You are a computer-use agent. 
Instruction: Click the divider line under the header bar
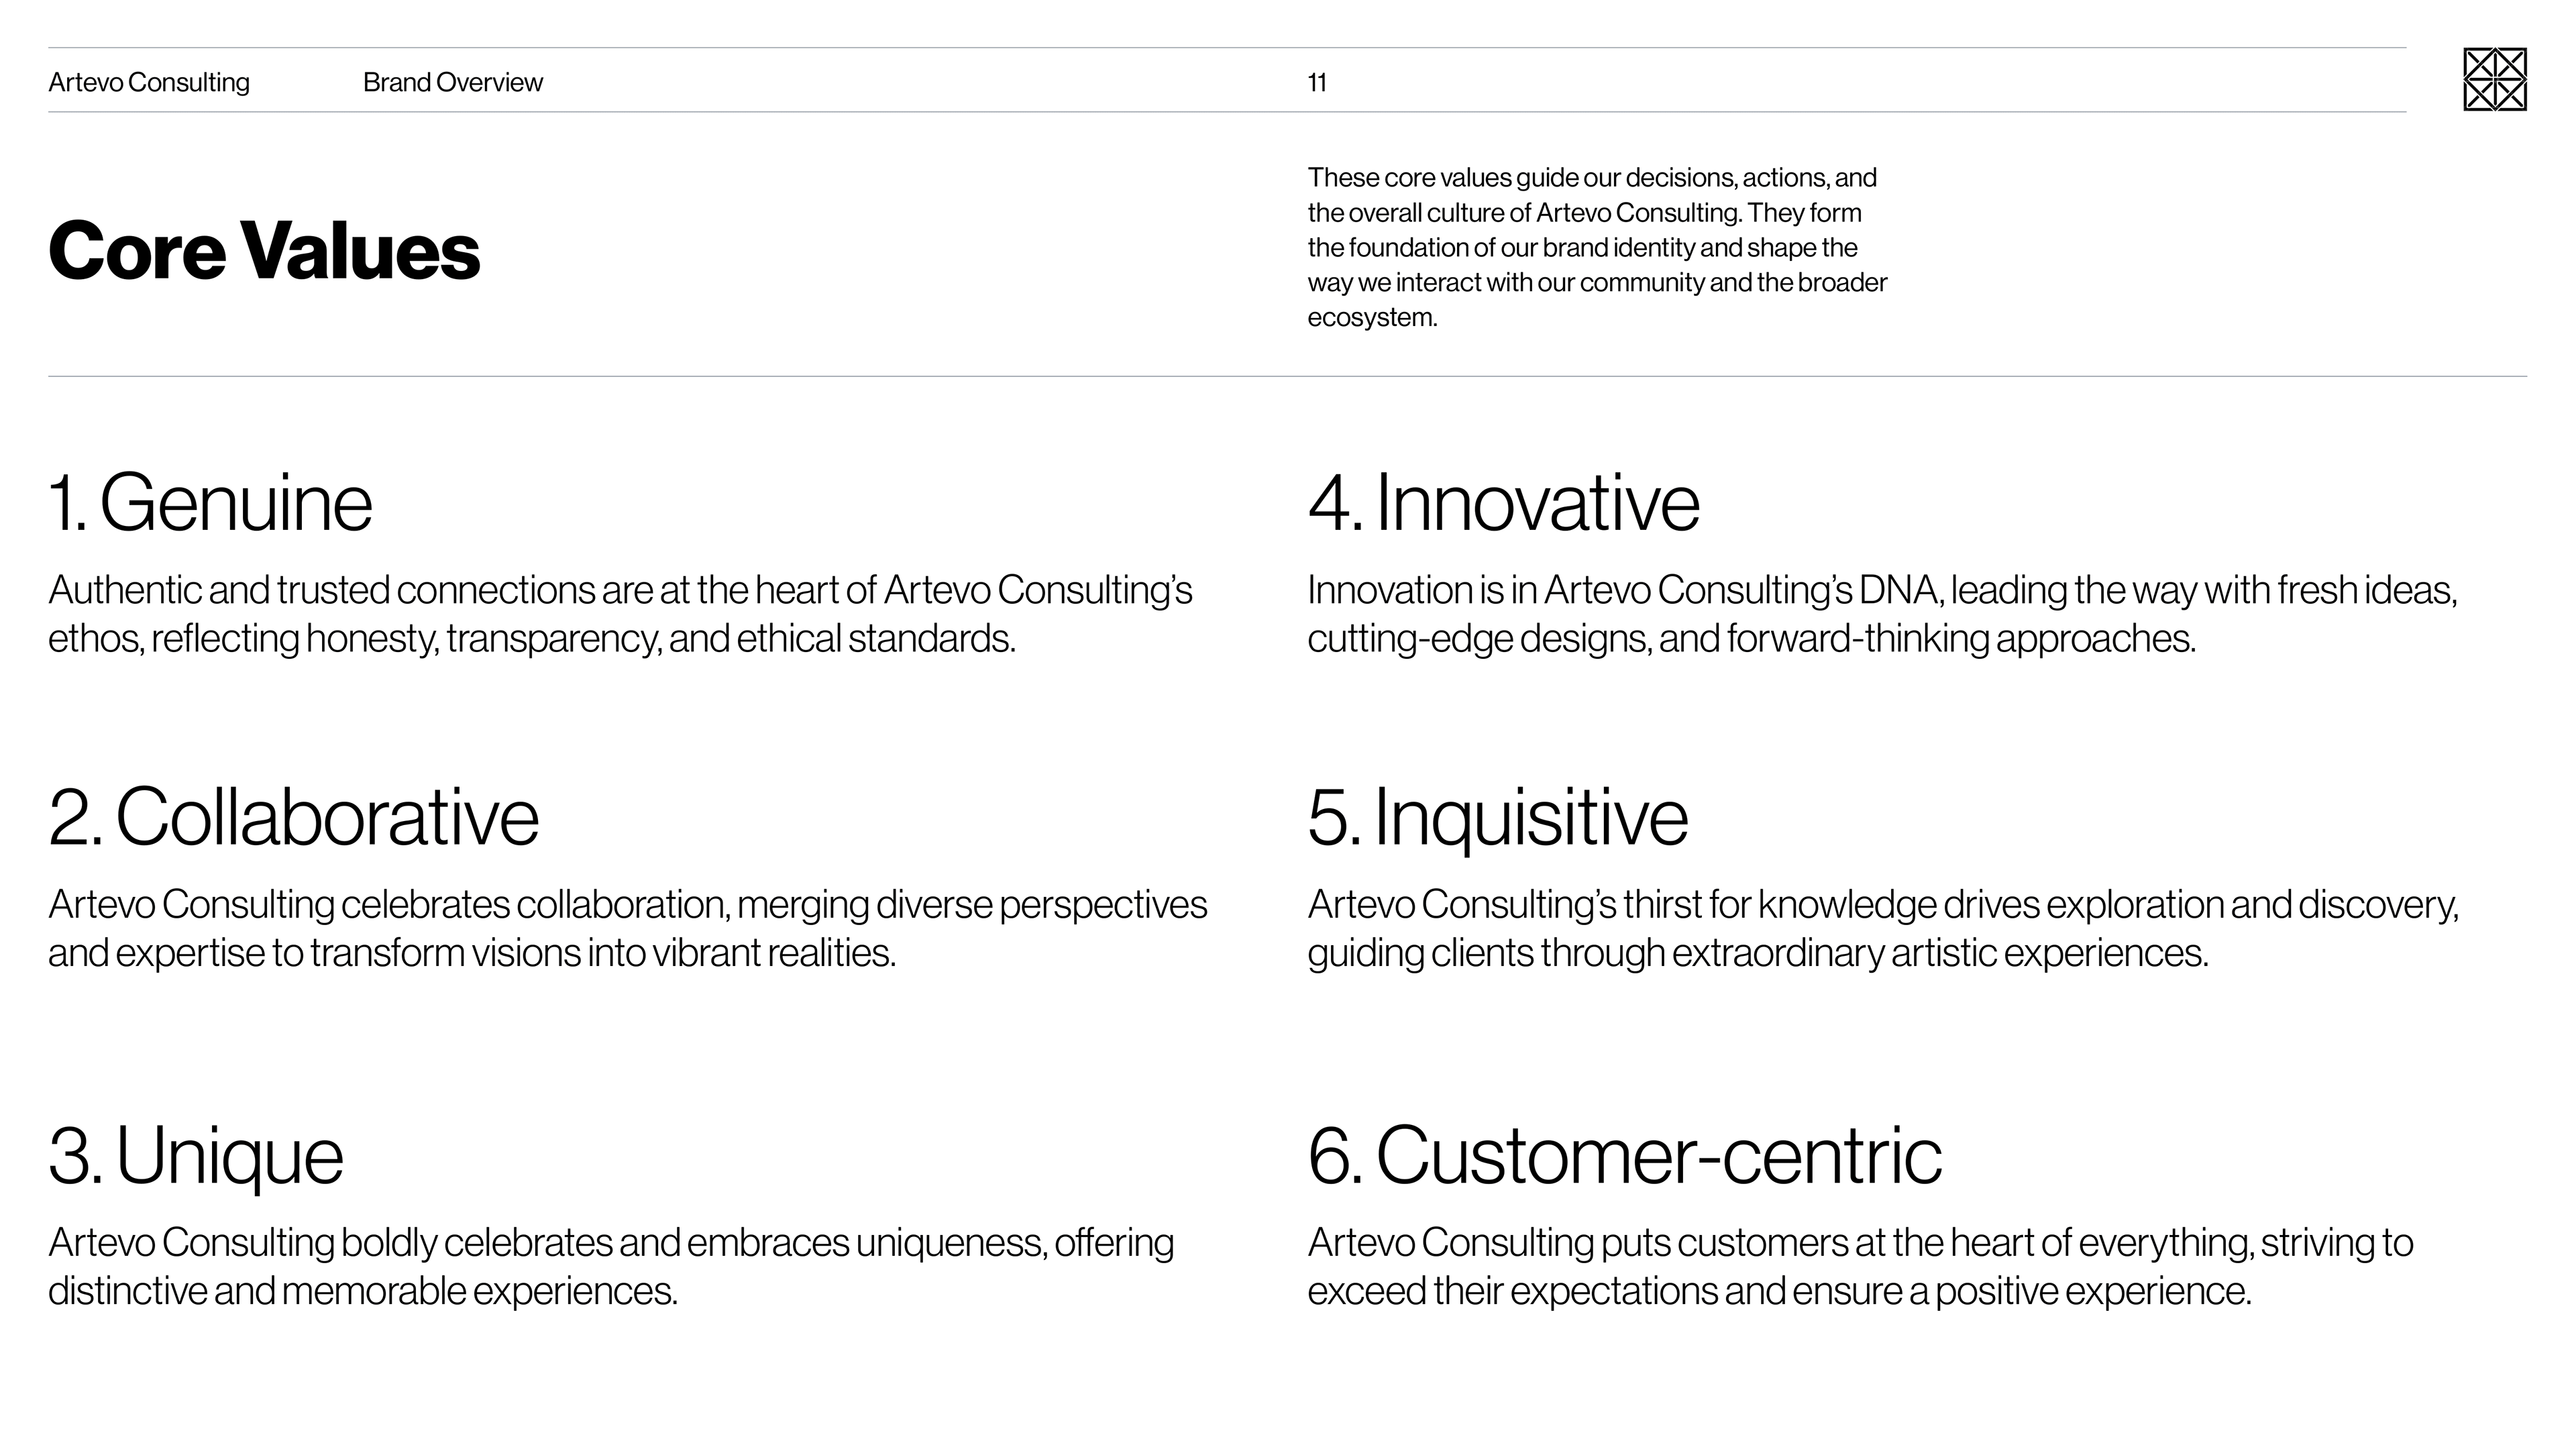[1226, 112]
